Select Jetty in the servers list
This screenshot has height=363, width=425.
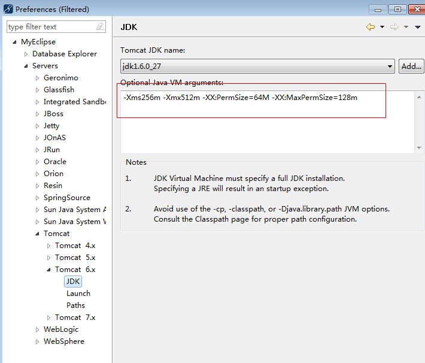pyautogui.click(x=51, y=126)
